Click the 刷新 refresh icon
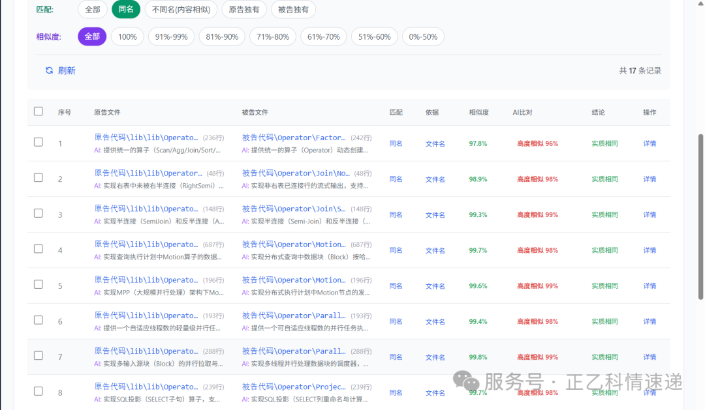The image size is (705, 410). [x=49, y=70]
